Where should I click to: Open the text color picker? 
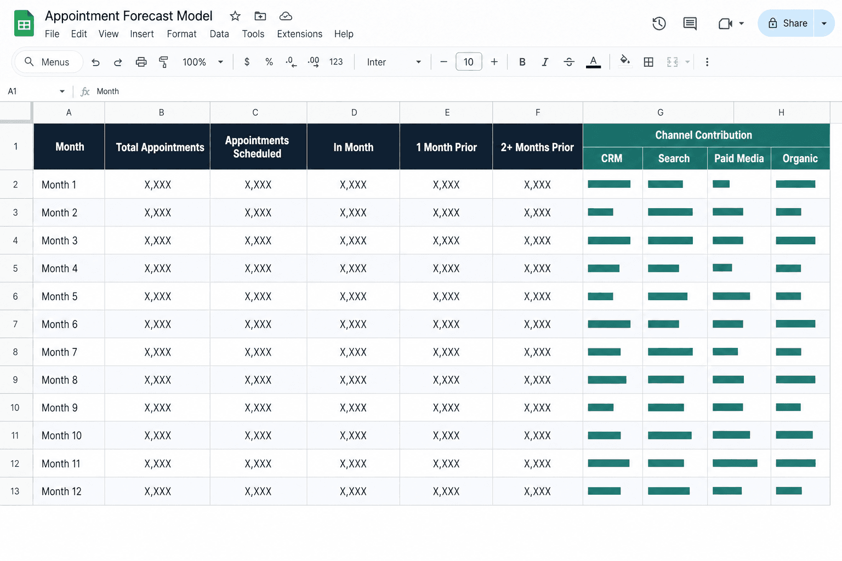[x=593, y=62]
